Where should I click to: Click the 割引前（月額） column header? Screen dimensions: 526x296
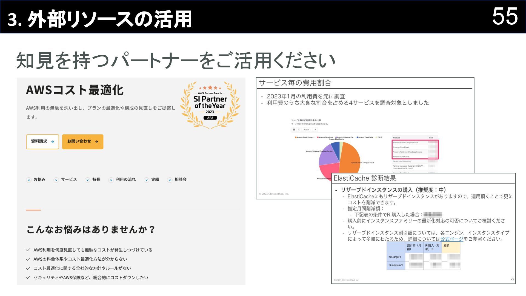414,247
